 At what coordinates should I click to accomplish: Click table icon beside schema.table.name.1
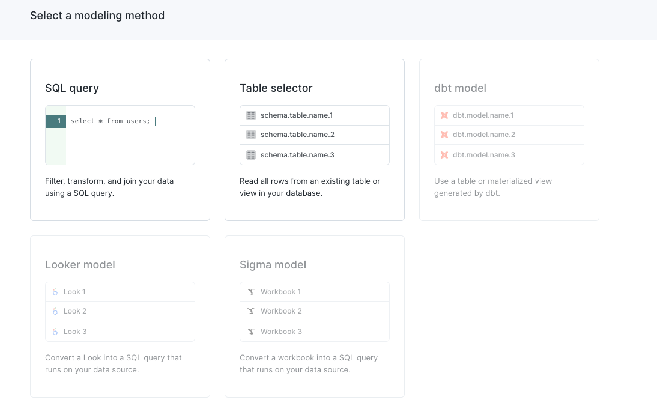[x=251, y=115]
